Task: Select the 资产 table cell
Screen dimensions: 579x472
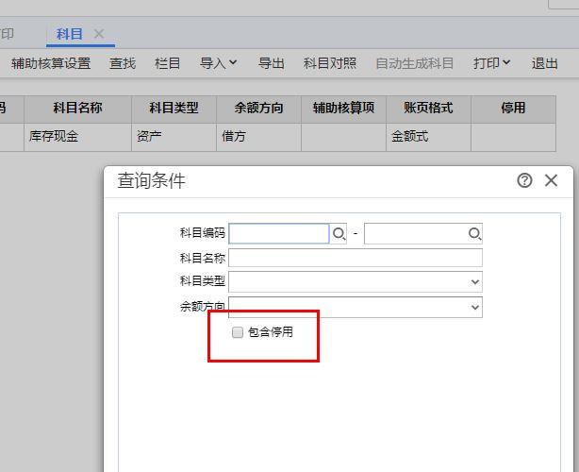Action: tap(174, 137)
